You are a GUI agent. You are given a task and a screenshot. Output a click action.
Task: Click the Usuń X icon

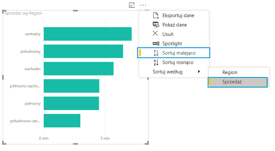pos(155,34)
